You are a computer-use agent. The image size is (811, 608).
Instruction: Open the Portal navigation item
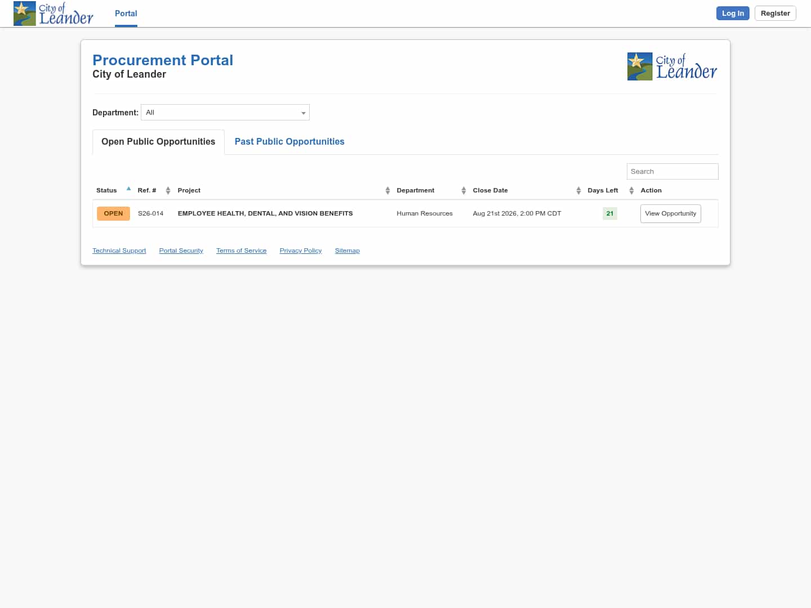click(x=126, y=14)
